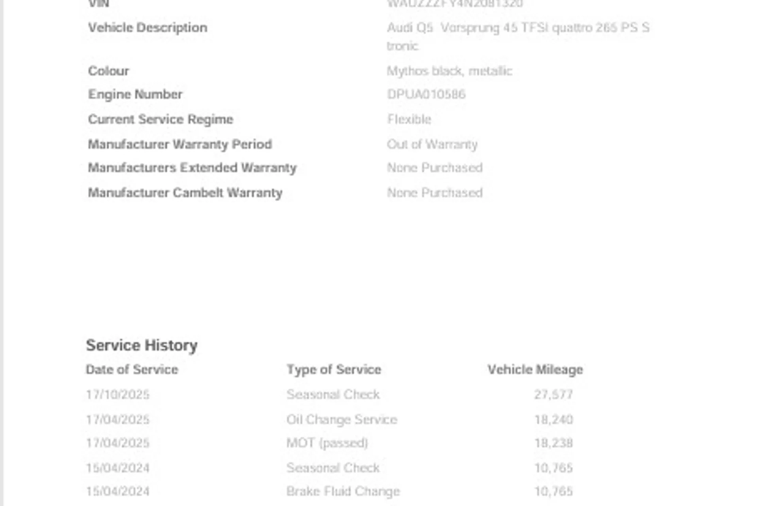The image size is (759, 506).
Task: Click the Oil Change Service entry
Action: tap(342, 419)
